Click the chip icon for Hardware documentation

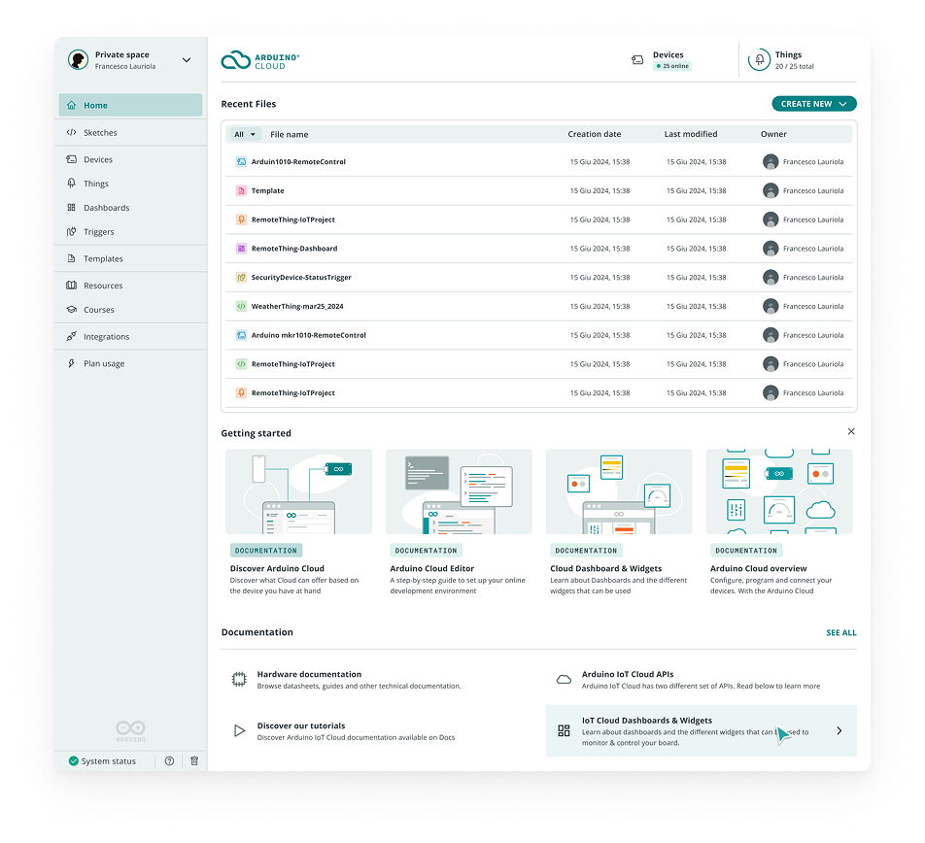(x=239, y=679)
